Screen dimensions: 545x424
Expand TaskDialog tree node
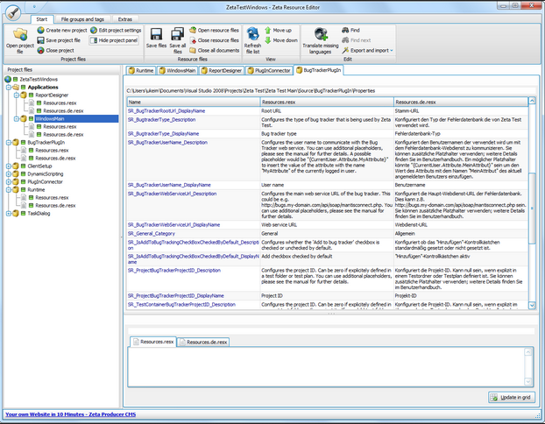pyautogui.click(x=9, y=214)
